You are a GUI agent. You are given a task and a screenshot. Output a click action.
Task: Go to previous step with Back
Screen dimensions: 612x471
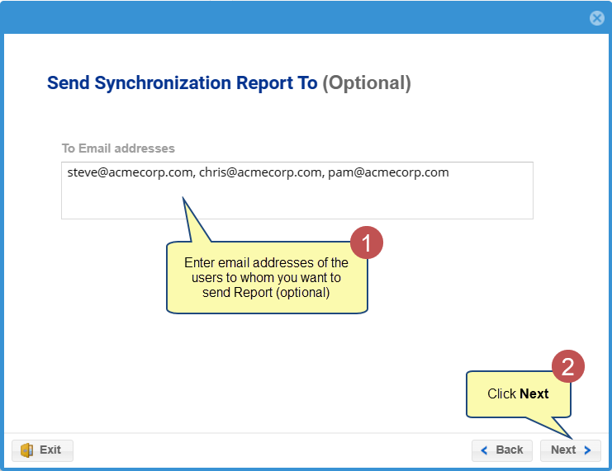502,450
